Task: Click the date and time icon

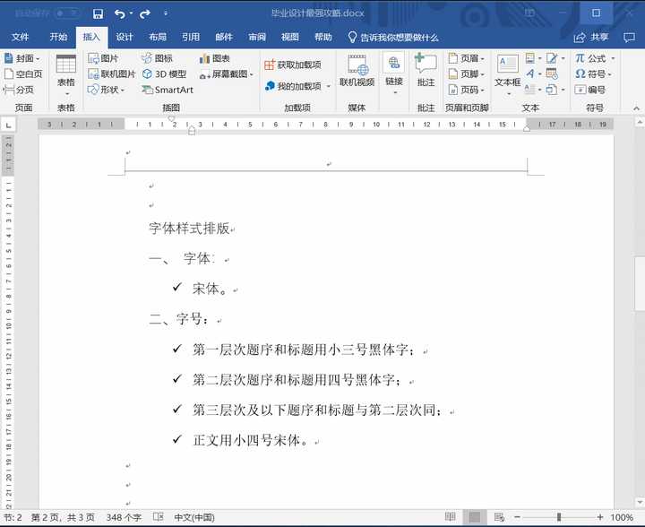Action: [x=552, y=74]
